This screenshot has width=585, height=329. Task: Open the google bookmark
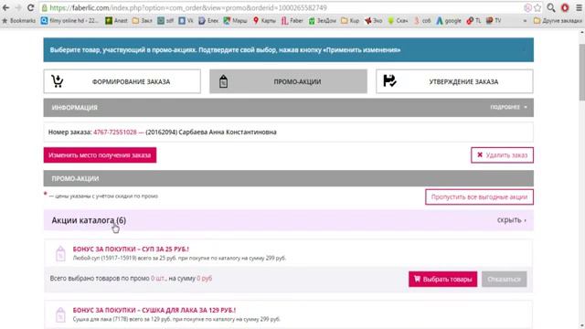click(449, 21)
